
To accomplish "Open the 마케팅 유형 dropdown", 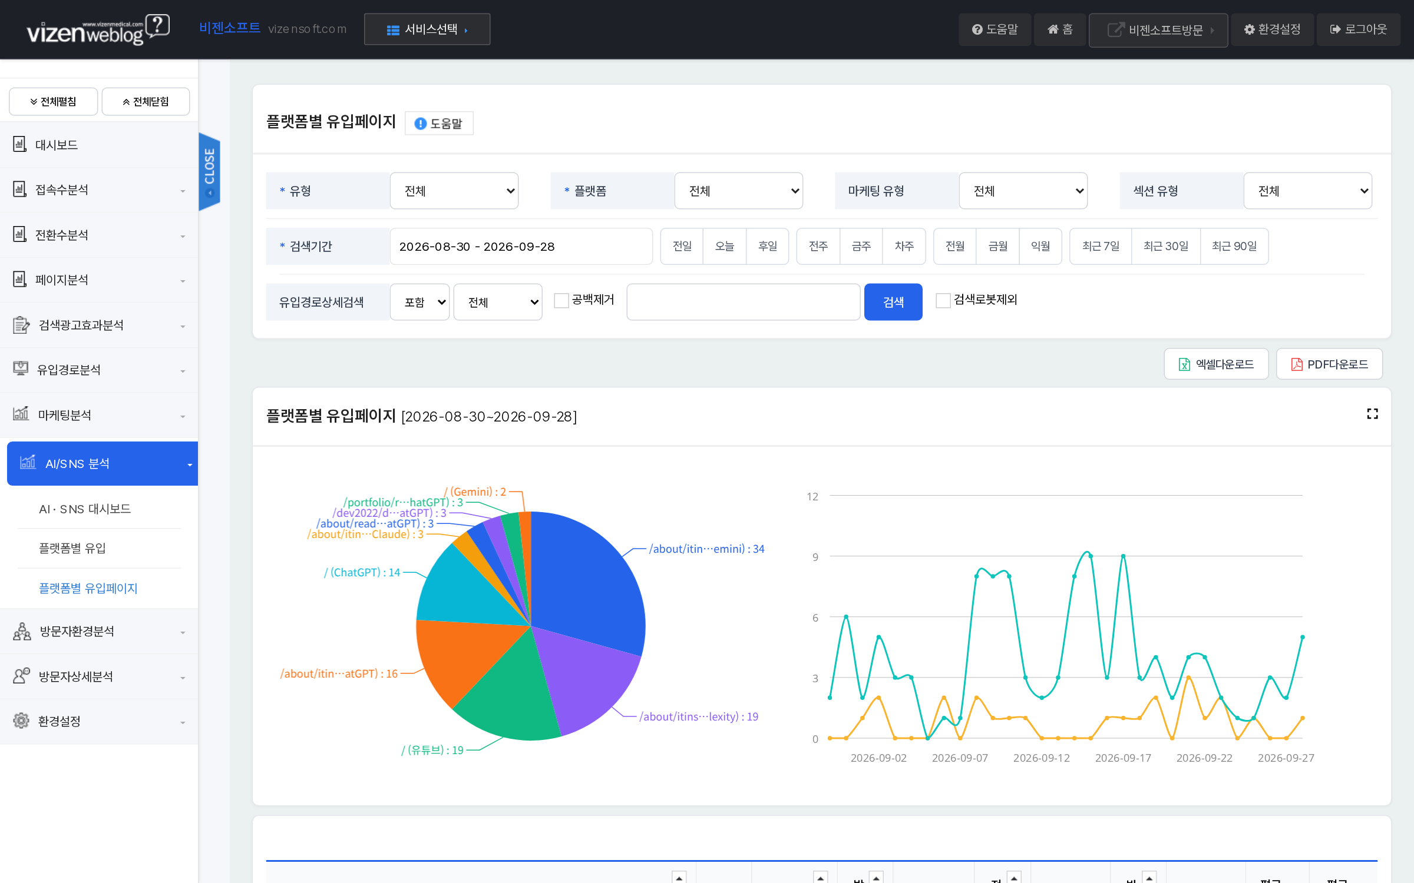I will click(x=1023, y=191).
